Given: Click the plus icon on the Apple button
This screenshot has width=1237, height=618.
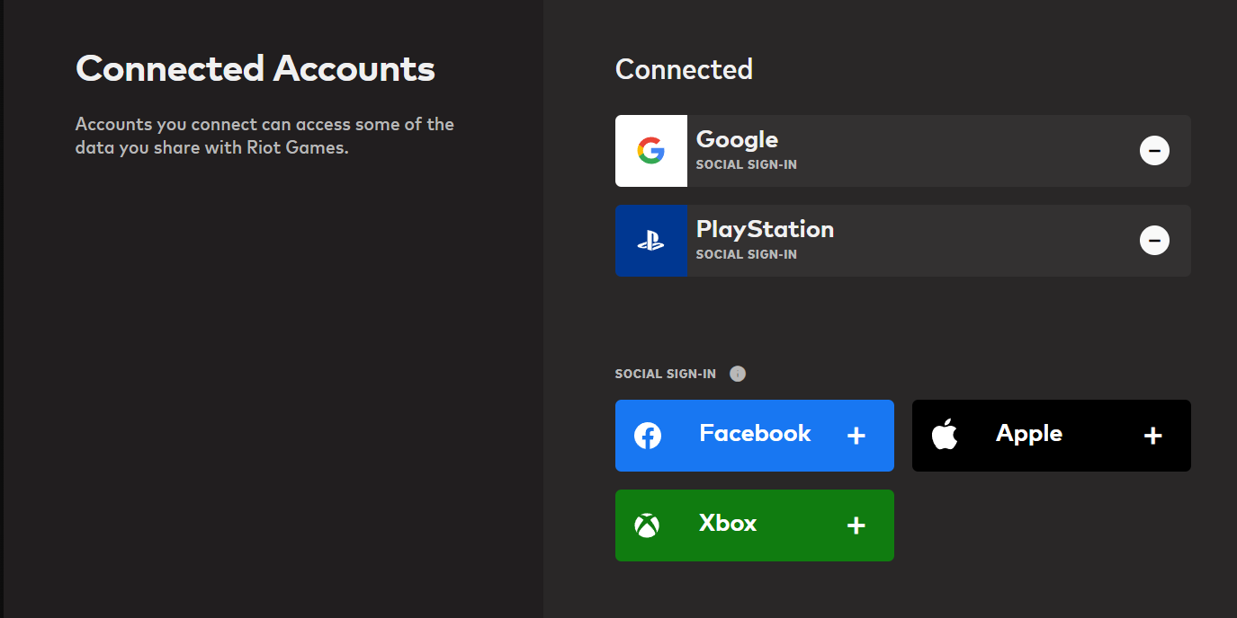Looking at the screenshot, I should (x=1152, y=435).
